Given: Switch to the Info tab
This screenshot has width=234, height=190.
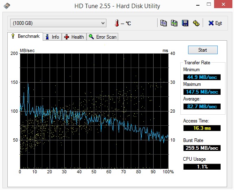Looking at the screenshot, I should click(52, 37).
